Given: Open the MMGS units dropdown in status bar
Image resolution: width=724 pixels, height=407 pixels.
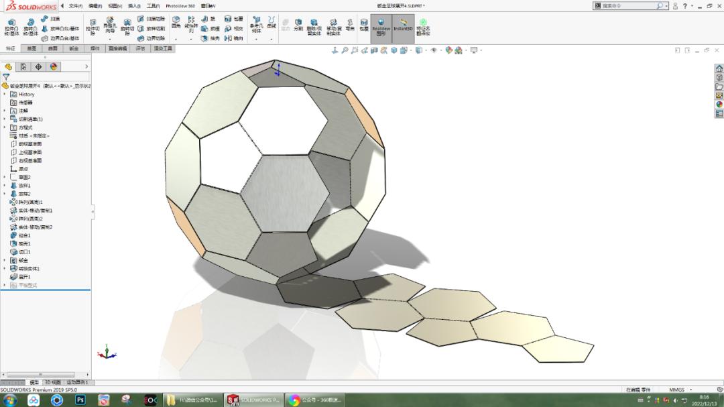Looking at the screenshot, I should (x=679, y=389).
